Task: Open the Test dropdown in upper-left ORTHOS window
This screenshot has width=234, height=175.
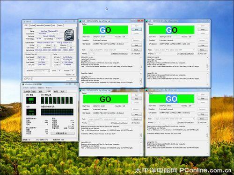Action: point(108,50)
